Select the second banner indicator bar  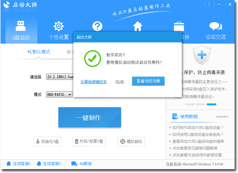[x=200, y=104]
